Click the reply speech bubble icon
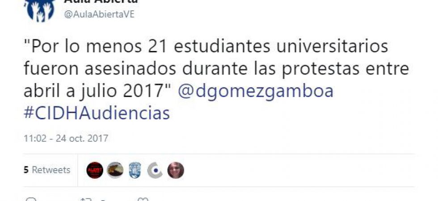438x201 pixels. point(31,199)
